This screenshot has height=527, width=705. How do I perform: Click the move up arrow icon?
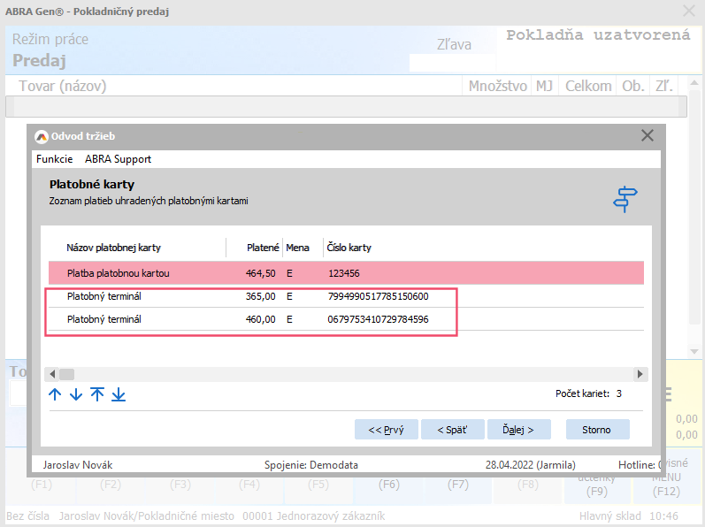55,394
